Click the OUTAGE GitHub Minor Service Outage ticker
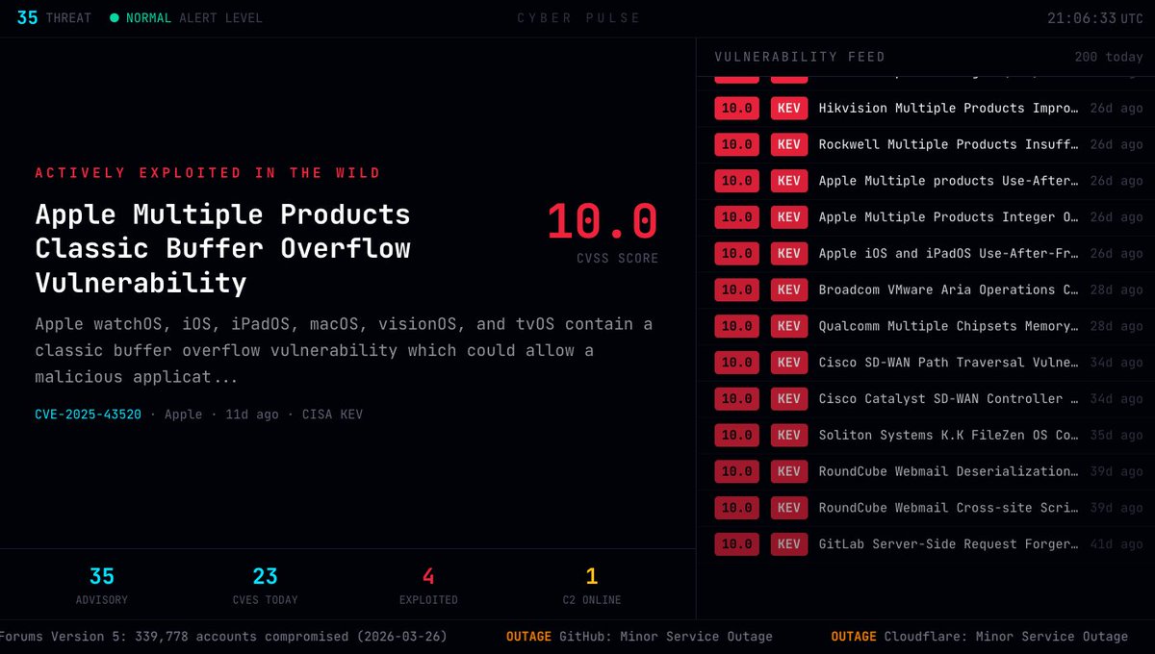 [639, 637]
